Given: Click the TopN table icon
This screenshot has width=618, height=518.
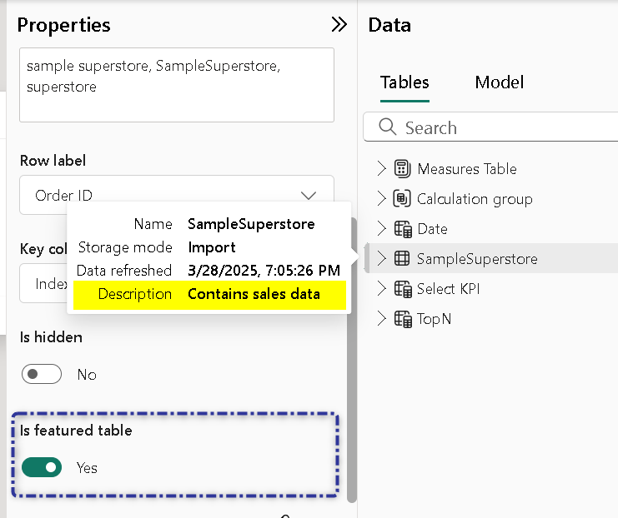Looking at the screenshot, I should point(402,319).
